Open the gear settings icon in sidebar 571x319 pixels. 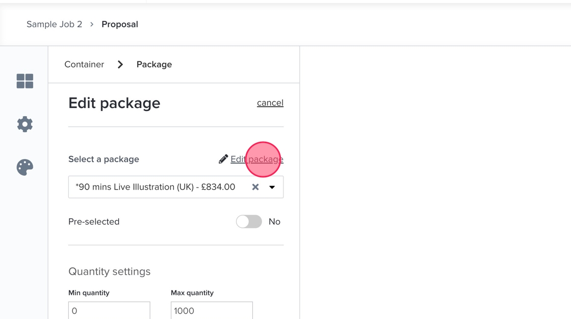pos(24,124)
